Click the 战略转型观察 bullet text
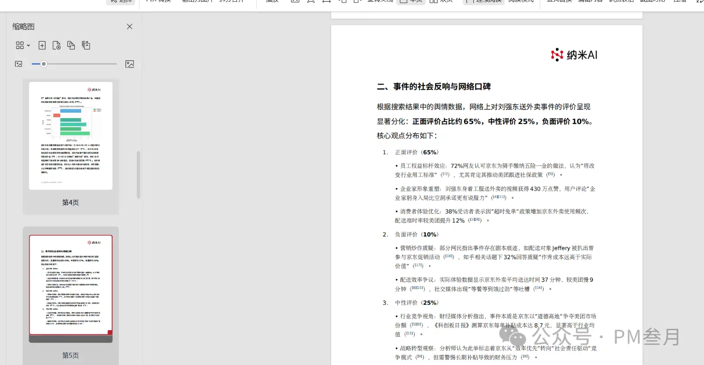Viewport: 704px width, 365px height. [496, 353]
